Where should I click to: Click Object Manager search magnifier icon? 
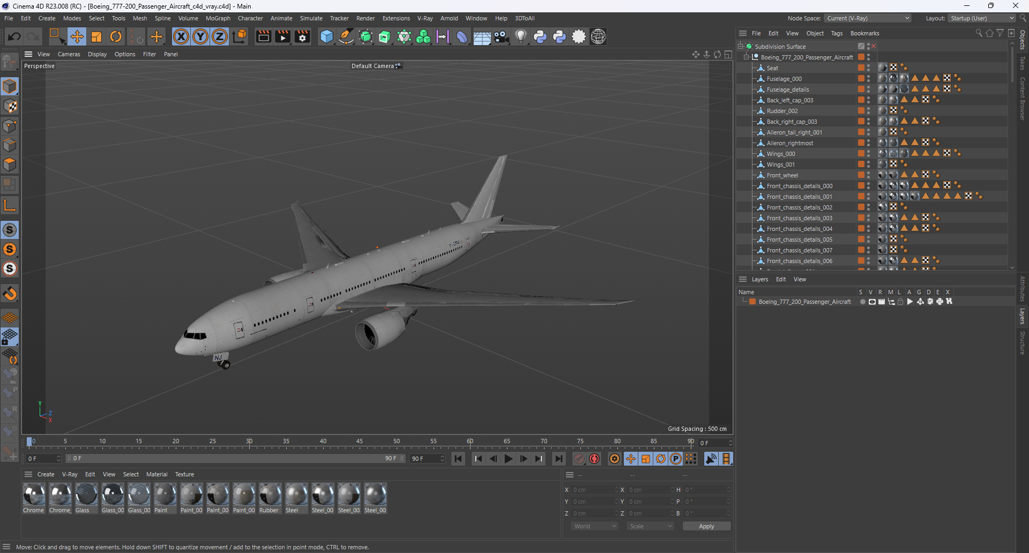click(979, 33)
